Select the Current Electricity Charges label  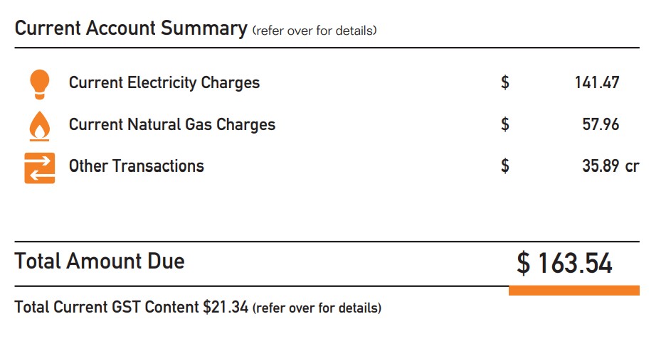(x=164, y=82)
